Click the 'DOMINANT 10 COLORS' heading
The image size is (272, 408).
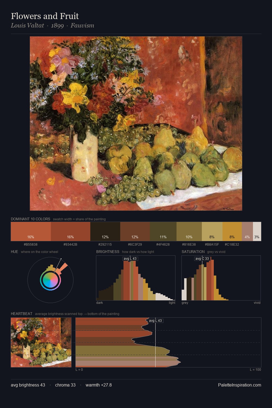pos(30,219)
